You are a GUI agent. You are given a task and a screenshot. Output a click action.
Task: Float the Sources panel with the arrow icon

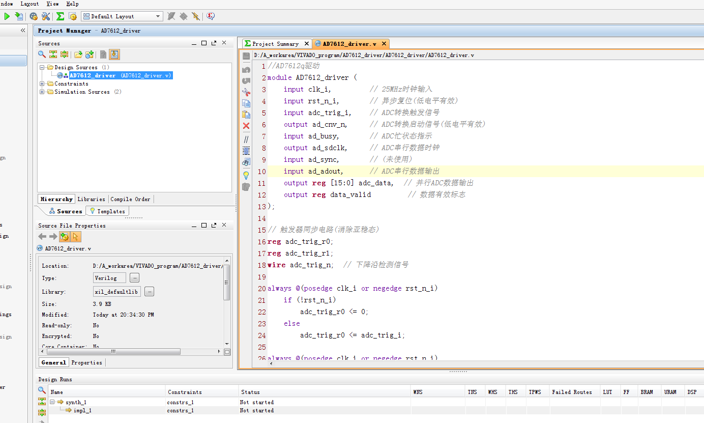point(214,43)
